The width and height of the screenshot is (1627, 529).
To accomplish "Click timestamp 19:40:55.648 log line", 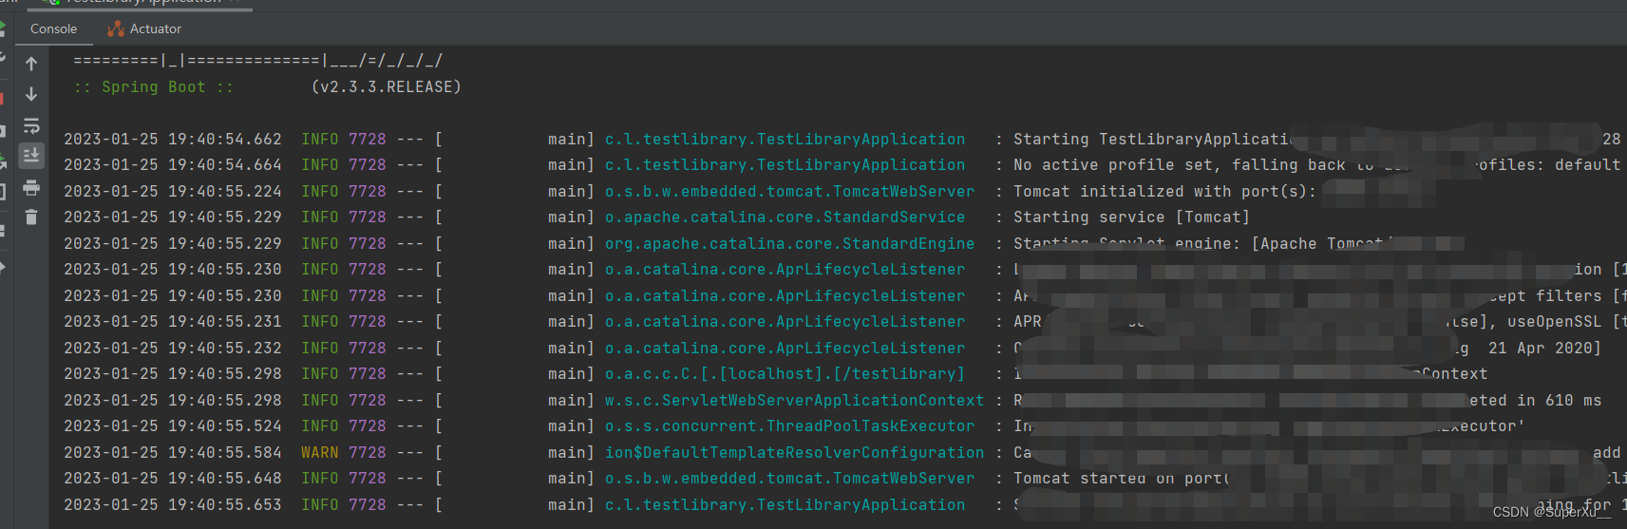I will pyautogui.click(x=173, y=479).
